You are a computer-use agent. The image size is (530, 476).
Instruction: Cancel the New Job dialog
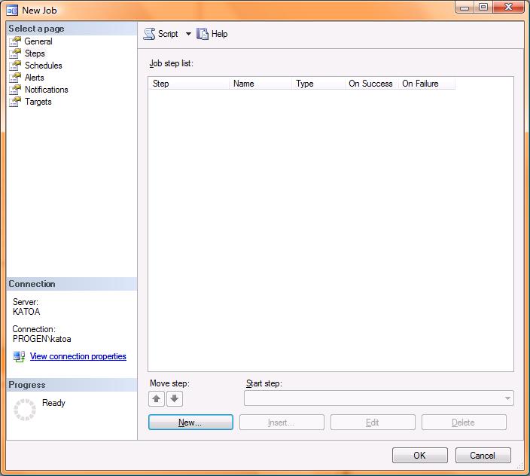tap(483, 456)
